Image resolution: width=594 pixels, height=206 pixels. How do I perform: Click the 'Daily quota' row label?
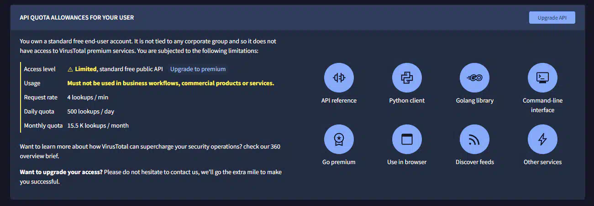tap(39, 112)
